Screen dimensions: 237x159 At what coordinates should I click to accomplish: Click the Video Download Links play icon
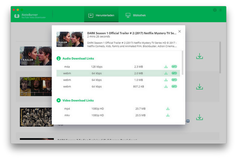pos(58,100)
